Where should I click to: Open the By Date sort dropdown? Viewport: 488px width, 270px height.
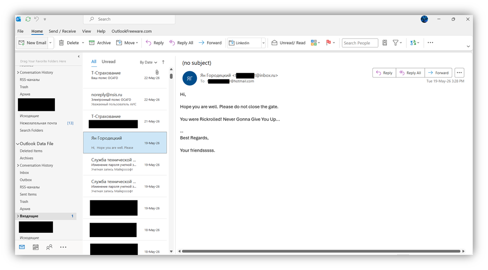click(x=148, y=62)
